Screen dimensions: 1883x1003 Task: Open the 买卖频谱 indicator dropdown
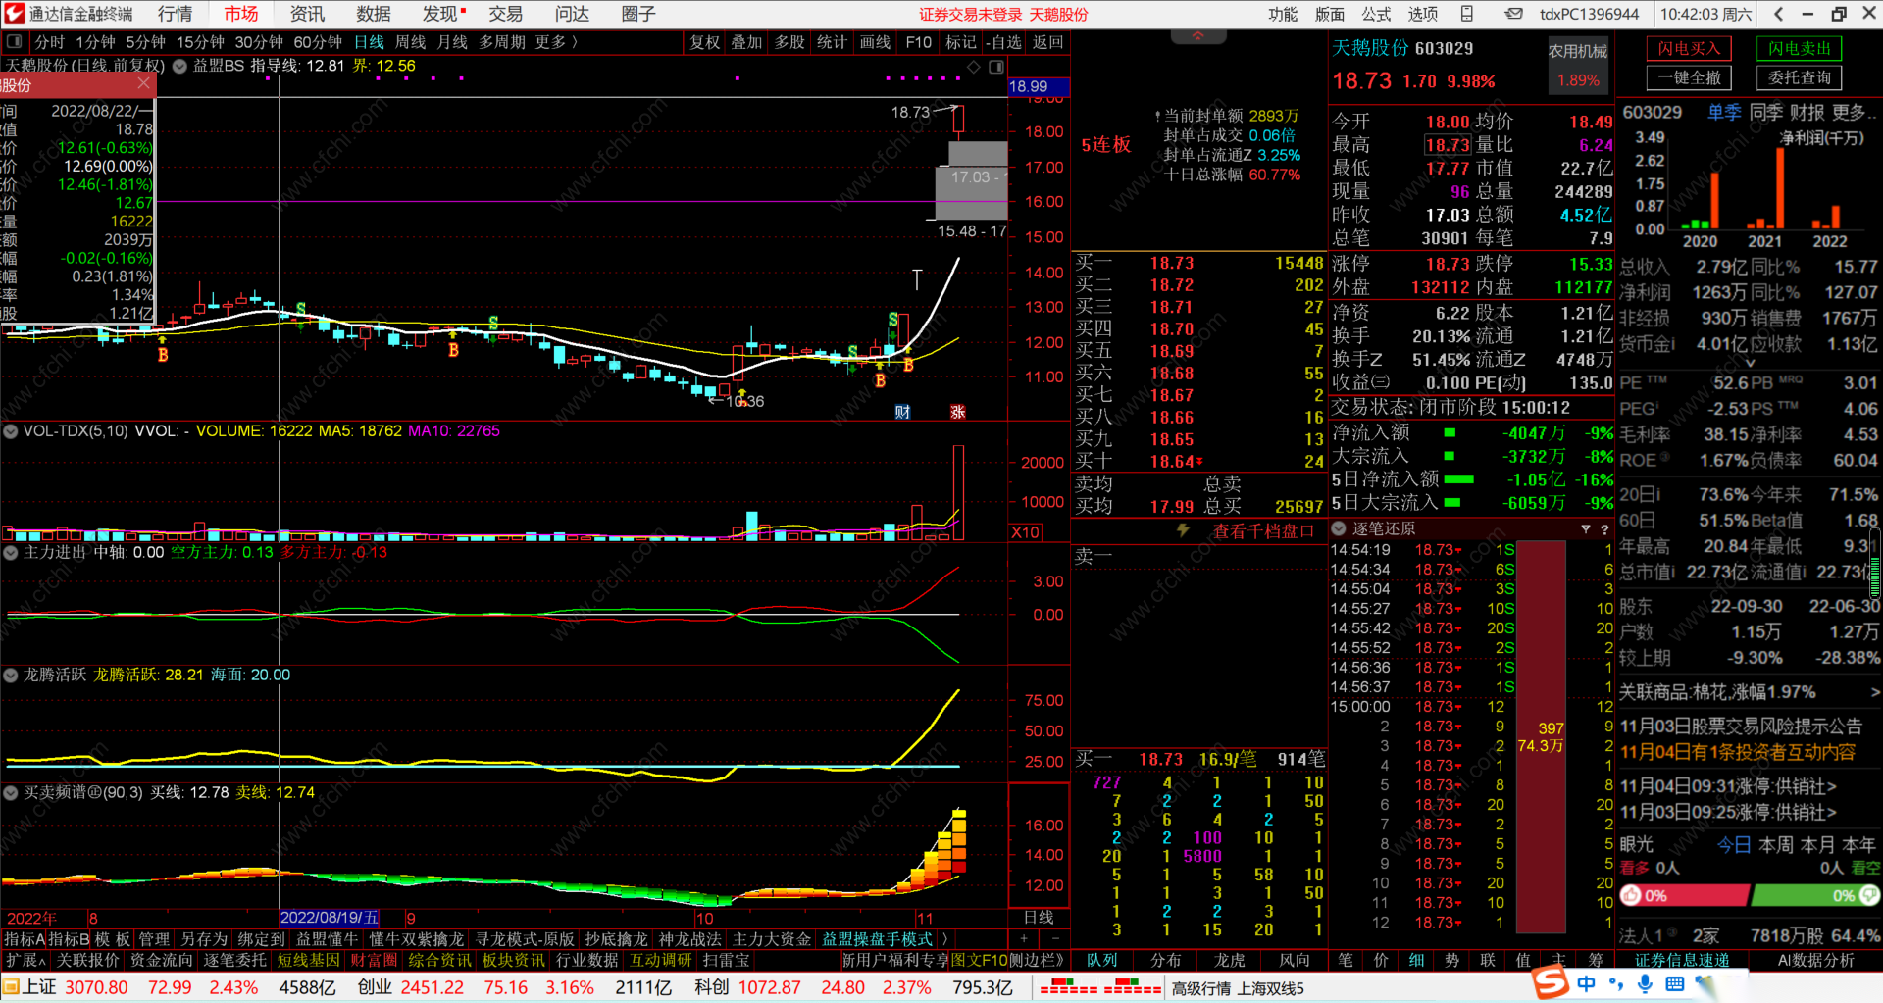(11, 792)
